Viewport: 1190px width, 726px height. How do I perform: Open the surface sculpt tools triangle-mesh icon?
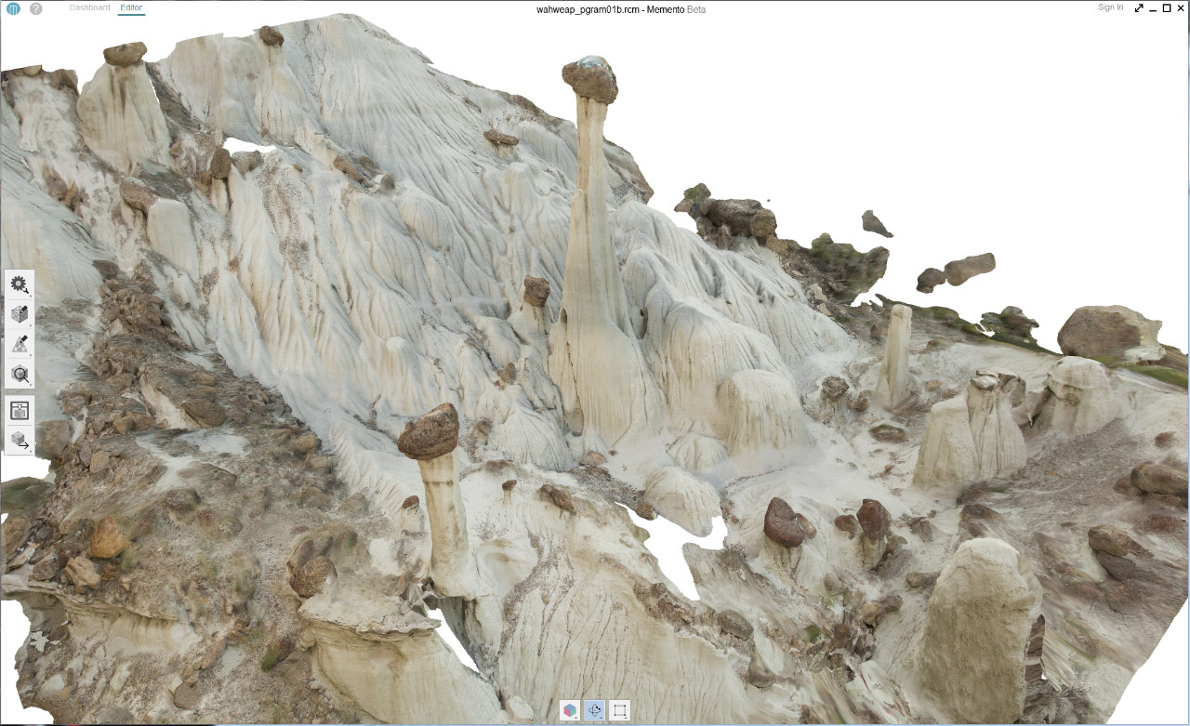[x=20, y=346]
